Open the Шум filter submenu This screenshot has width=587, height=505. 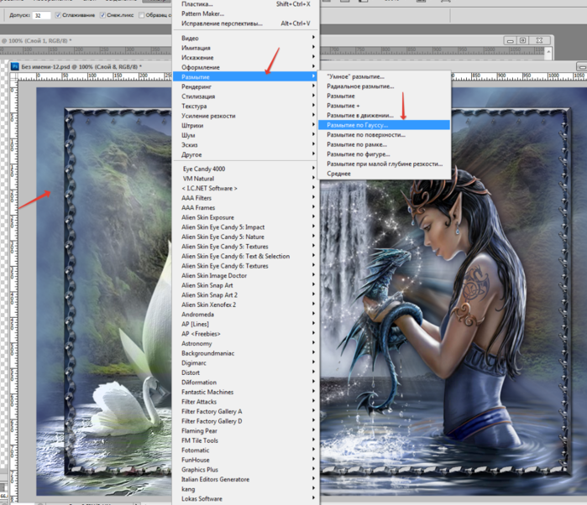pos(246,135)
